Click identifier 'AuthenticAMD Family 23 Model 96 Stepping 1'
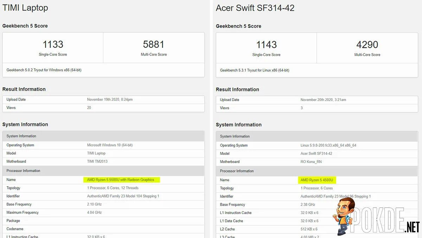Image resolution: width=422 pixels, height=238 pixels. coord(335,196)
